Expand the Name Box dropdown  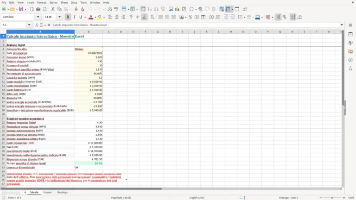tap(29, 25)
